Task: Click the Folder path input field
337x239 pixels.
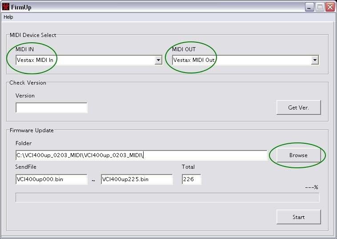Action: (x=141, y=155)
